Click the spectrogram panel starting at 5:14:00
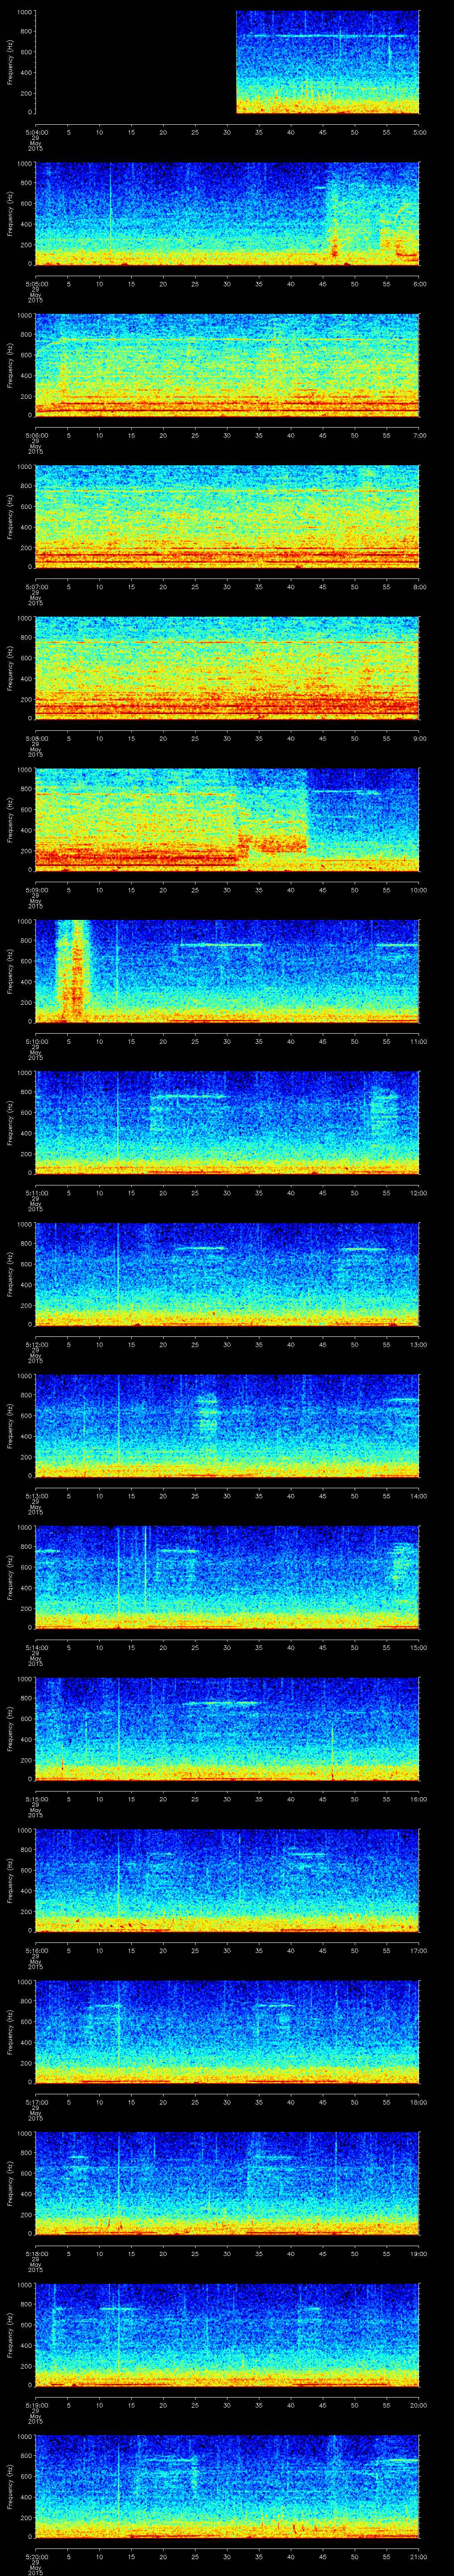 tap(227, 1577)
